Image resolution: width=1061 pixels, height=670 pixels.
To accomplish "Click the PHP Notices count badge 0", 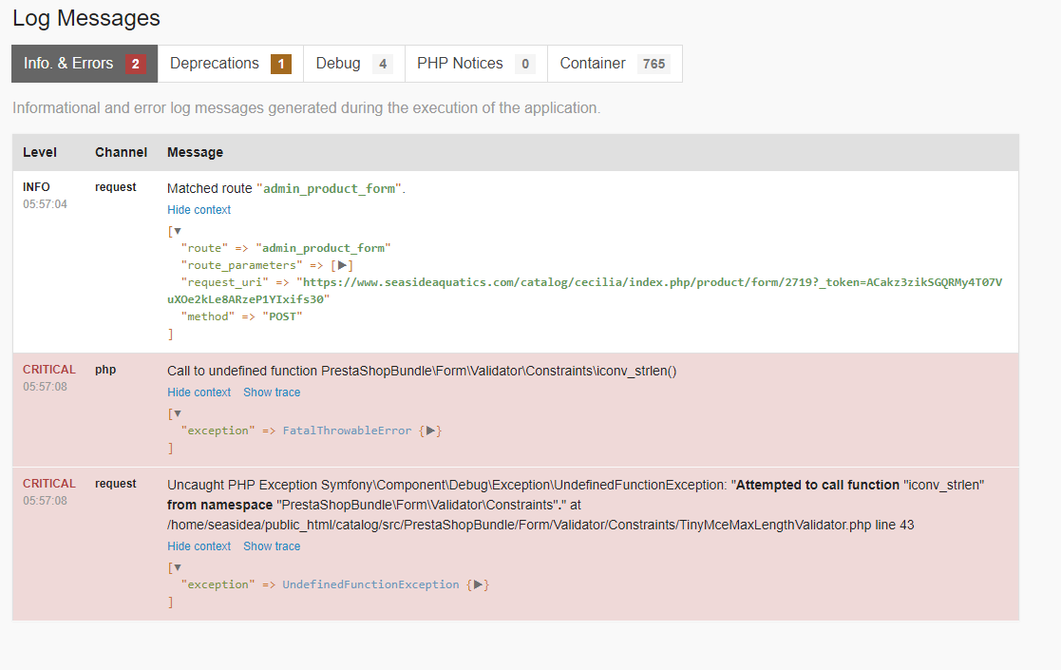I will point(525,65).
